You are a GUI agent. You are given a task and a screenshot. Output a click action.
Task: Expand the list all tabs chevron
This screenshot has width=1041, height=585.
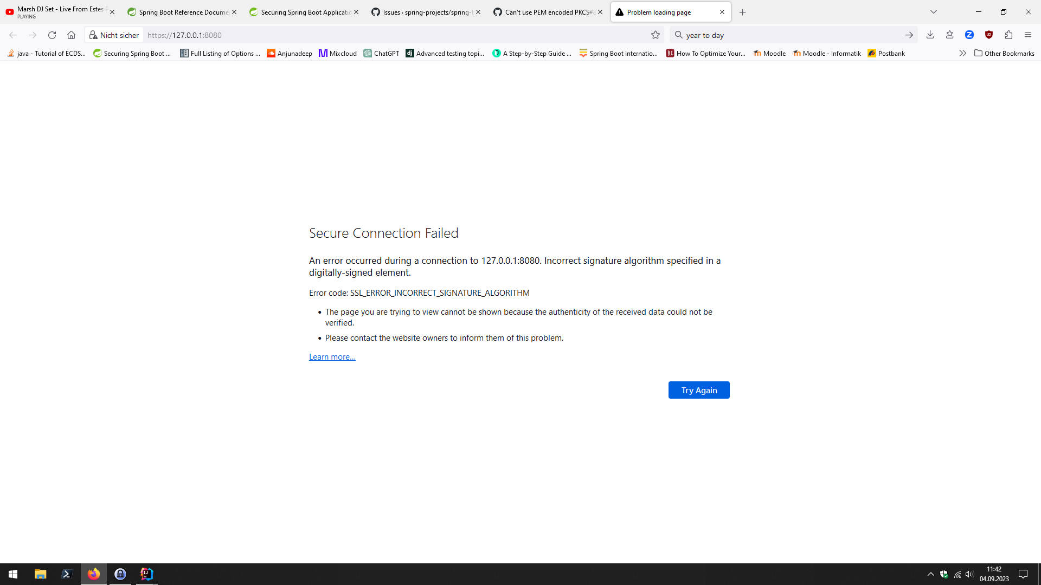pos(934,12)
